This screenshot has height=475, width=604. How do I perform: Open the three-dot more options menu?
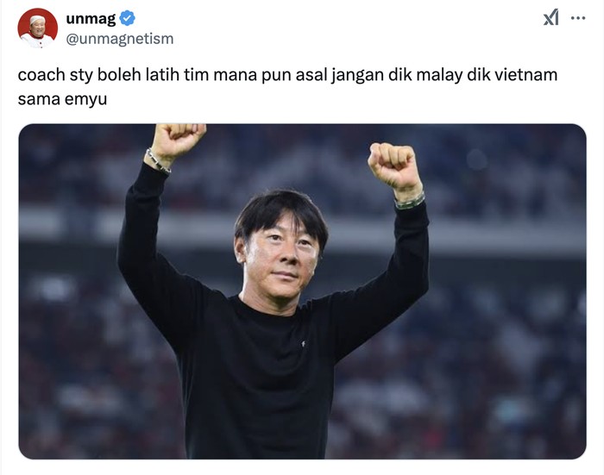pyautogui.click(x=578, y=18)
